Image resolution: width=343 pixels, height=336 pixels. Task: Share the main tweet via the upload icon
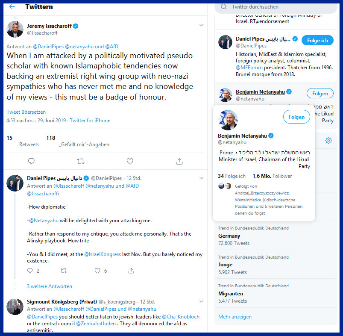(x=179, y=161)
